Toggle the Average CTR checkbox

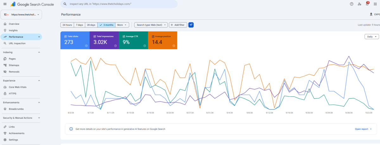[123, 36]
